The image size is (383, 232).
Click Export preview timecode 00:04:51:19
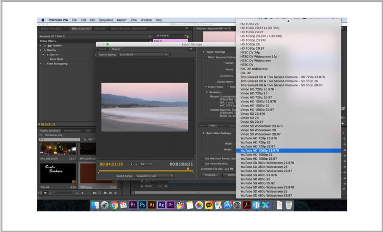click(x=111, y=164)
